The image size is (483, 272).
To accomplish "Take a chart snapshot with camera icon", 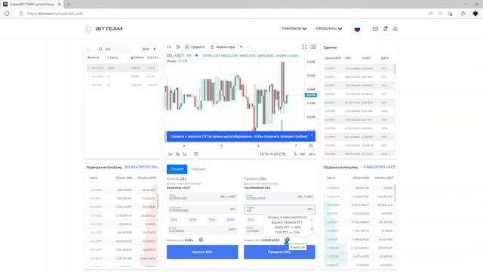I will coord(313,47).
